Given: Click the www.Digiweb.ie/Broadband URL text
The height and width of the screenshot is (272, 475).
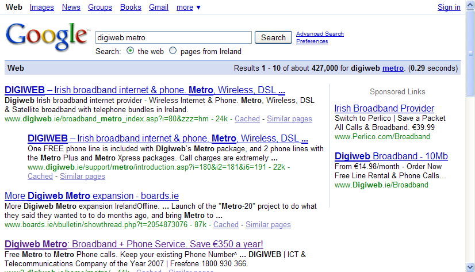Looking at the screenshot, I should pyautogui.click(x=381, y=185).
